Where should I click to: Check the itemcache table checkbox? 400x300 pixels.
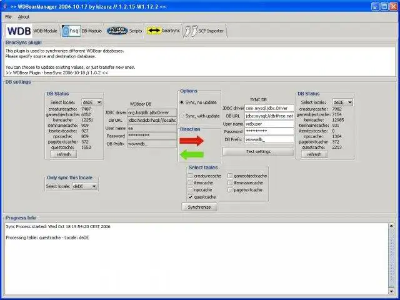point(190,183)
